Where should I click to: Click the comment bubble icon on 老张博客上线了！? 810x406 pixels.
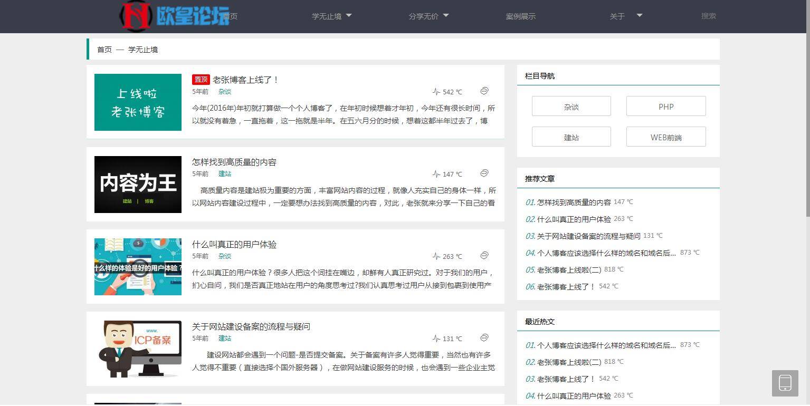[484, 91]
